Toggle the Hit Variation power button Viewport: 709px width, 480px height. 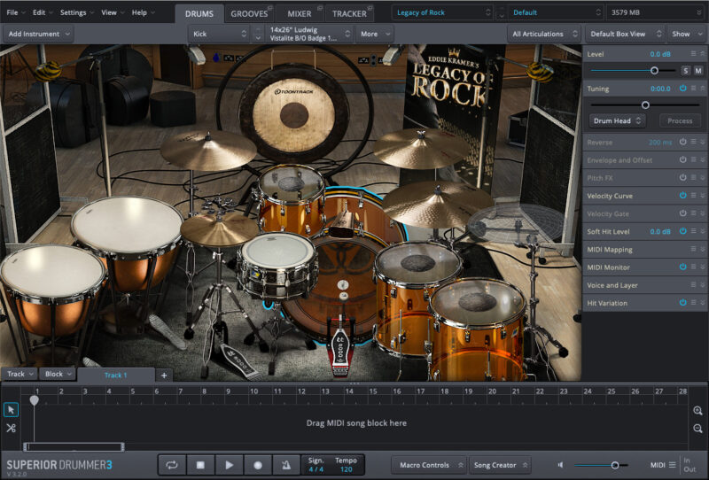pyautogui.click(x=682, y=303)
